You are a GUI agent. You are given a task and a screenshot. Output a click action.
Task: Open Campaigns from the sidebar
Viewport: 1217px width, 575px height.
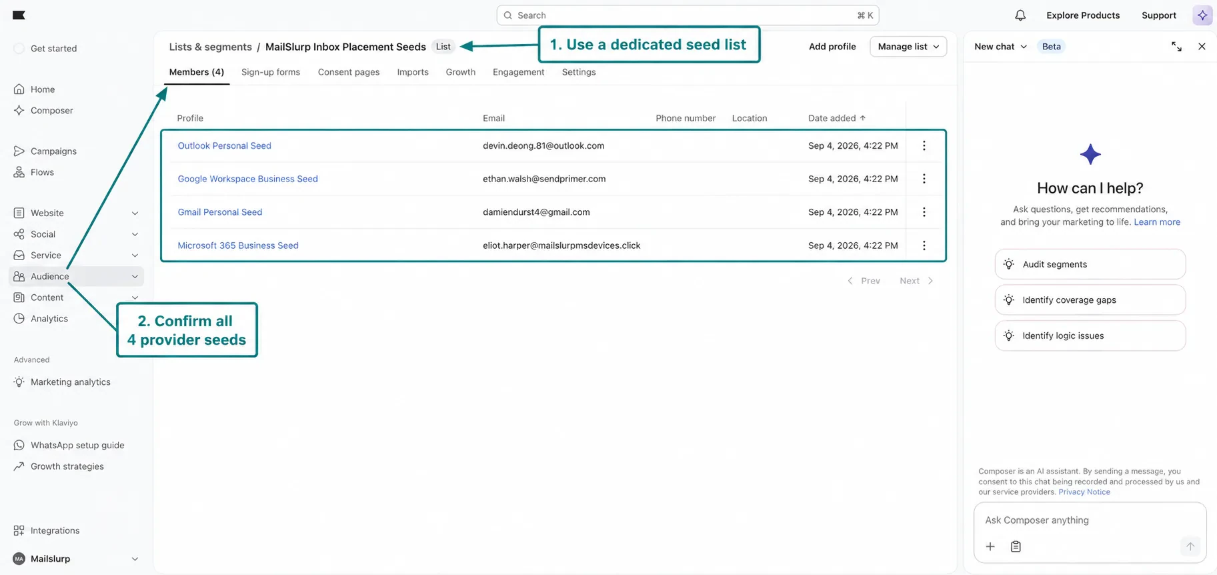pyautogui.click(x=53, y=151)
